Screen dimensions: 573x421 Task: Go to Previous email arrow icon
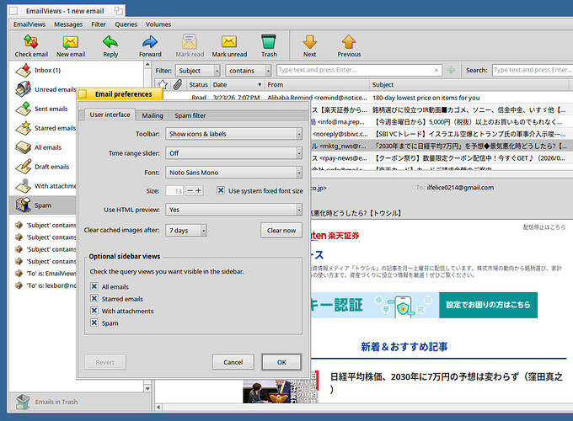[x=349, y=41]
